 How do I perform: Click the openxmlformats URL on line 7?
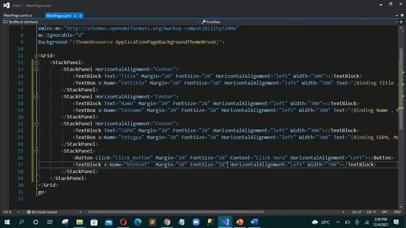coord(152,28)
